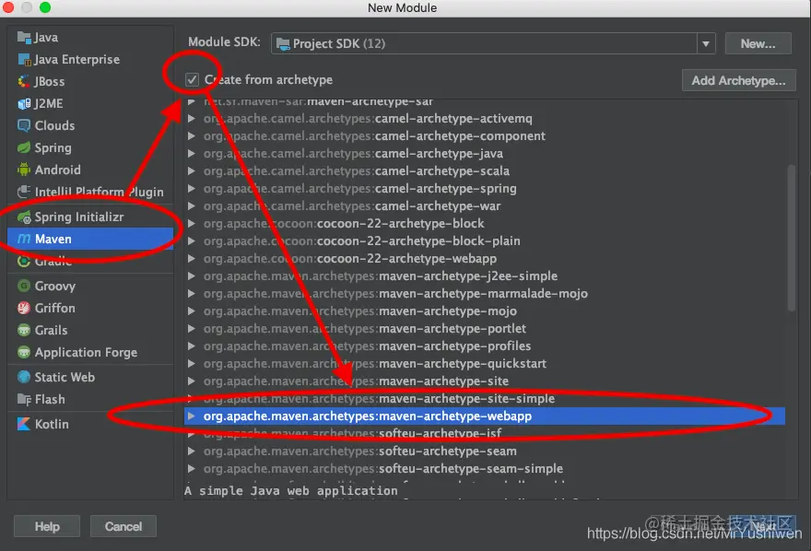Click the JBoss icon in sidebar
Viewport: 811px width, 551px height.
24,82
